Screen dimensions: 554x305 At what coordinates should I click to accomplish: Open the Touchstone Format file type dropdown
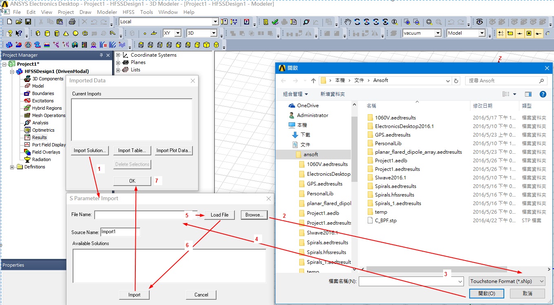coord(507,281)
